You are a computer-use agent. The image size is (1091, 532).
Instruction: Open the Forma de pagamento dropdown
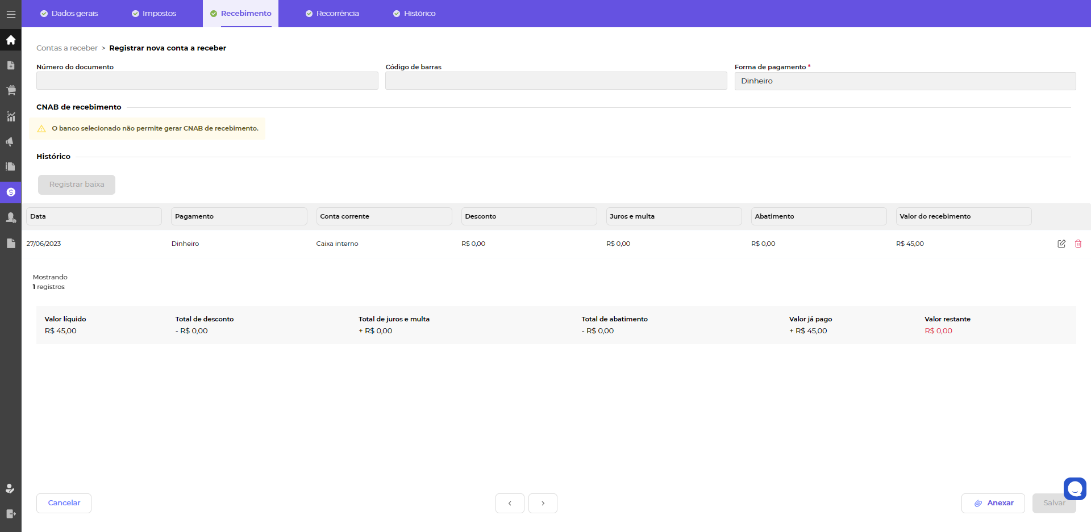click(x=905, y=81)
